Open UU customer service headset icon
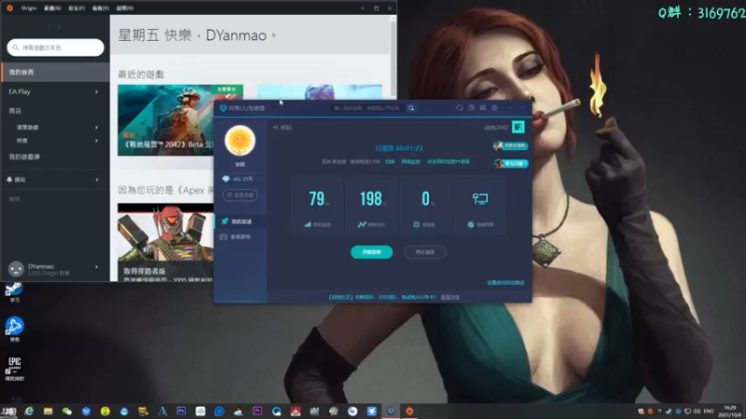This screenshot has height=419, width=746. click(459, 108)
